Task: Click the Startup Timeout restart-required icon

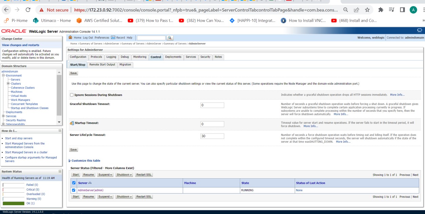Action: [x=72, y=123]
